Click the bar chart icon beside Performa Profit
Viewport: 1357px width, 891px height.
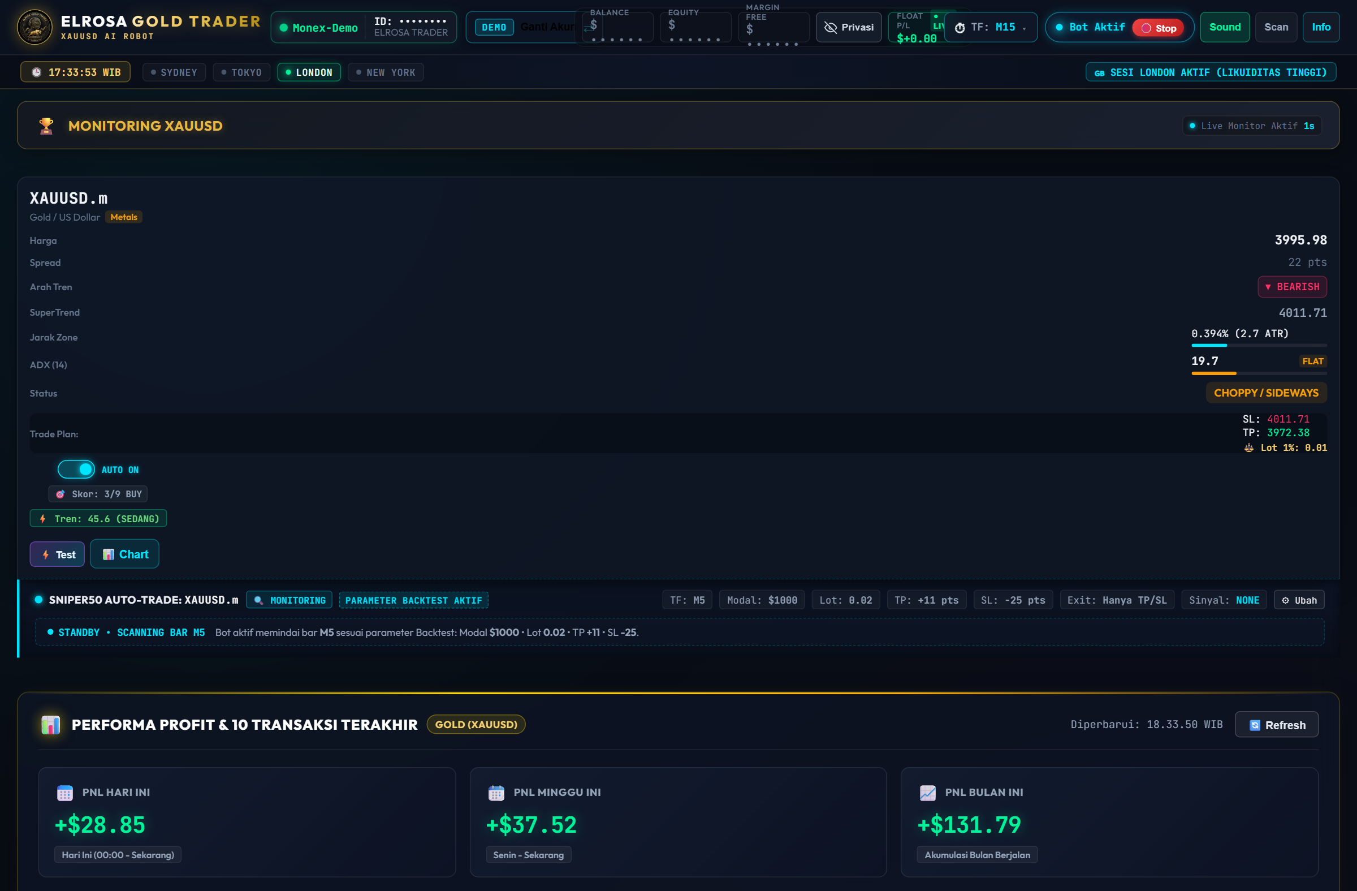coord(51,725)
